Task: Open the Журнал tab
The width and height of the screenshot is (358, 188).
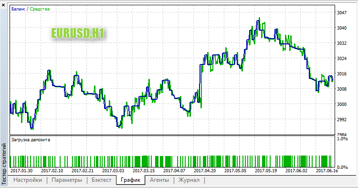Action: click(189, 180)
